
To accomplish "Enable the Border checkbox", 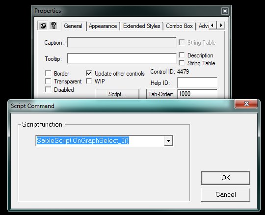I will point(48,73).
